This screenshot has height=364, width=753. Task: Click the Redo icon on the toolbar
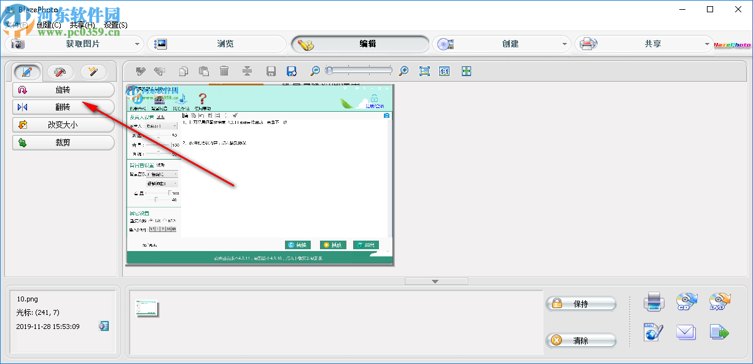coord(160,71)
